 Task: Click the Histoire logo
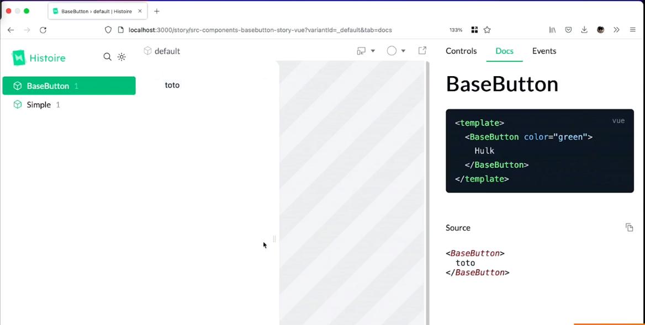pyautogui.click(x=39, y=57)
